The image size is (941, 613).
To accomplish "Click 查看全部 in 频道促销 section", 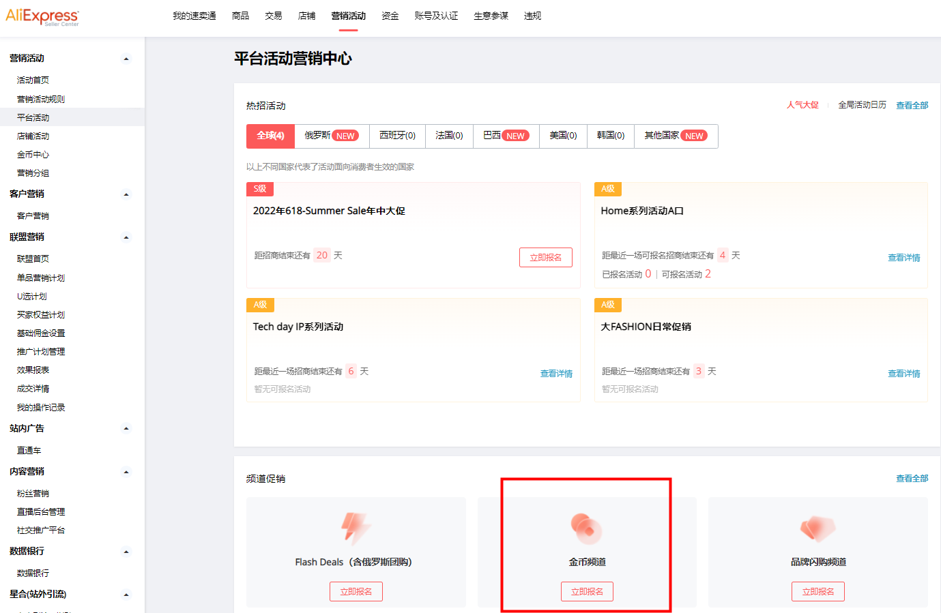I will pyautogui.click(x=912, y=479).
